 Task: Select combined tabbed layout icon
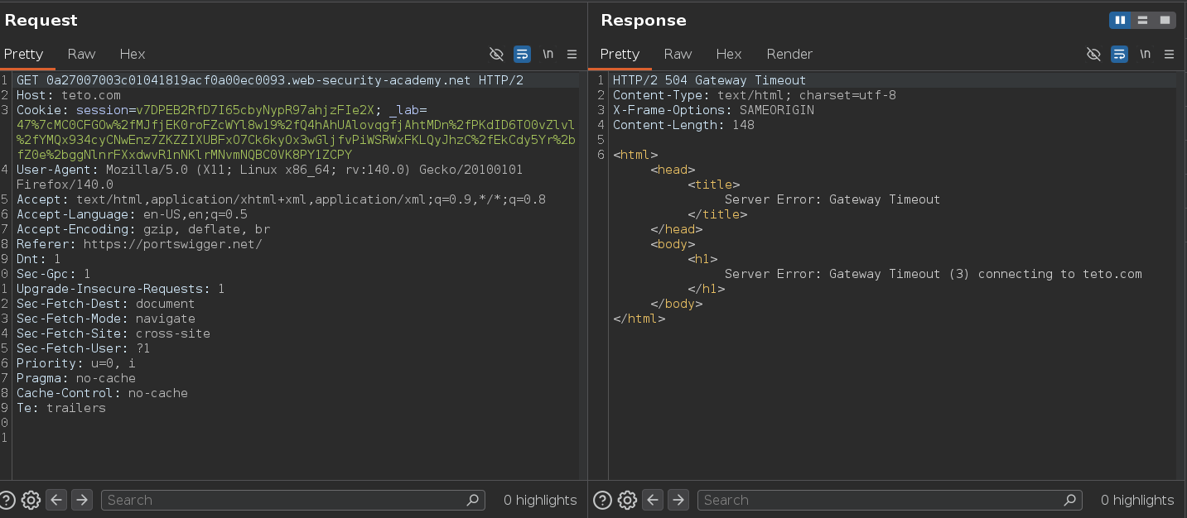point(1165,20)
